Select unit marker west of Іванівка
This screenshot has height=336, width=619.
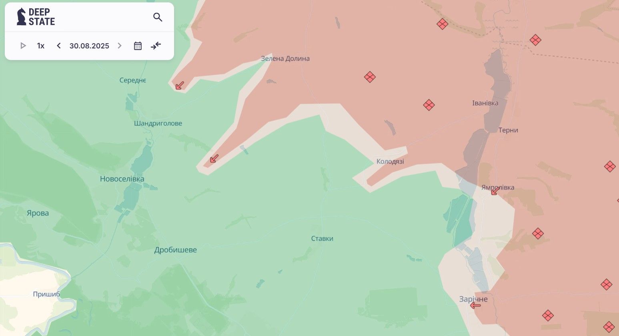point(429,105)
